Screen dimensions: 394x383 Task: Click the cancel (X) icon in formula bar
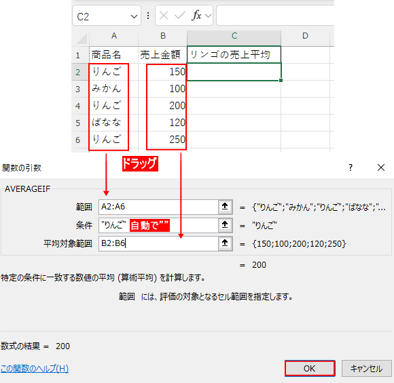click(164, 16)
